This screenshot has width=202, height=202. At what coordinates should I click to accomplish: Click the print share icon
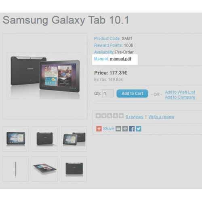[x=125, y=129]
